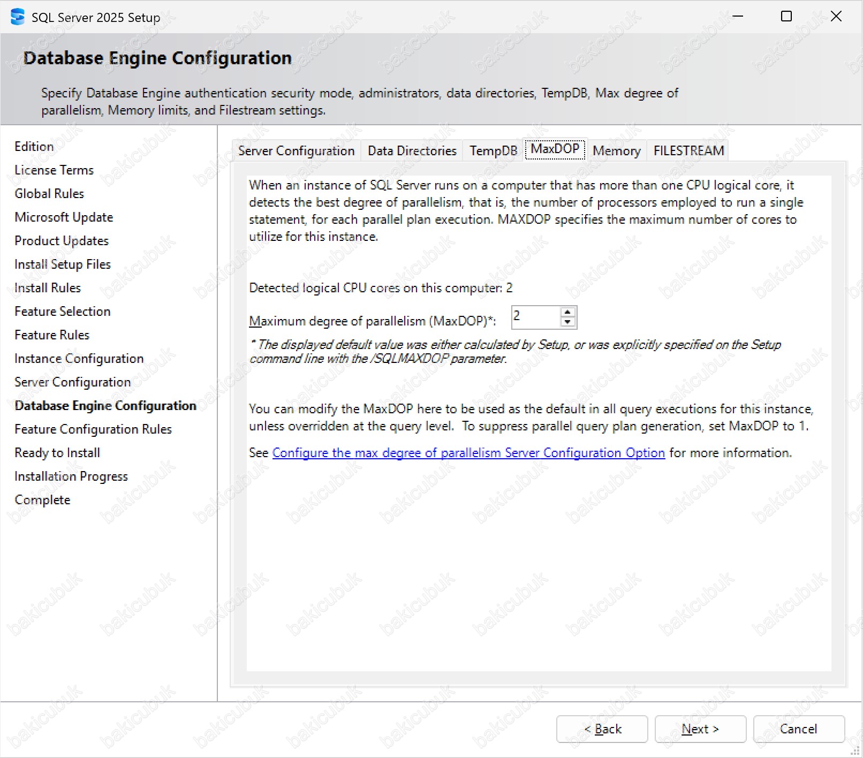Screen dimensions: 863x758
Task: Select the Ready to Install step
Action: (57, 453)
